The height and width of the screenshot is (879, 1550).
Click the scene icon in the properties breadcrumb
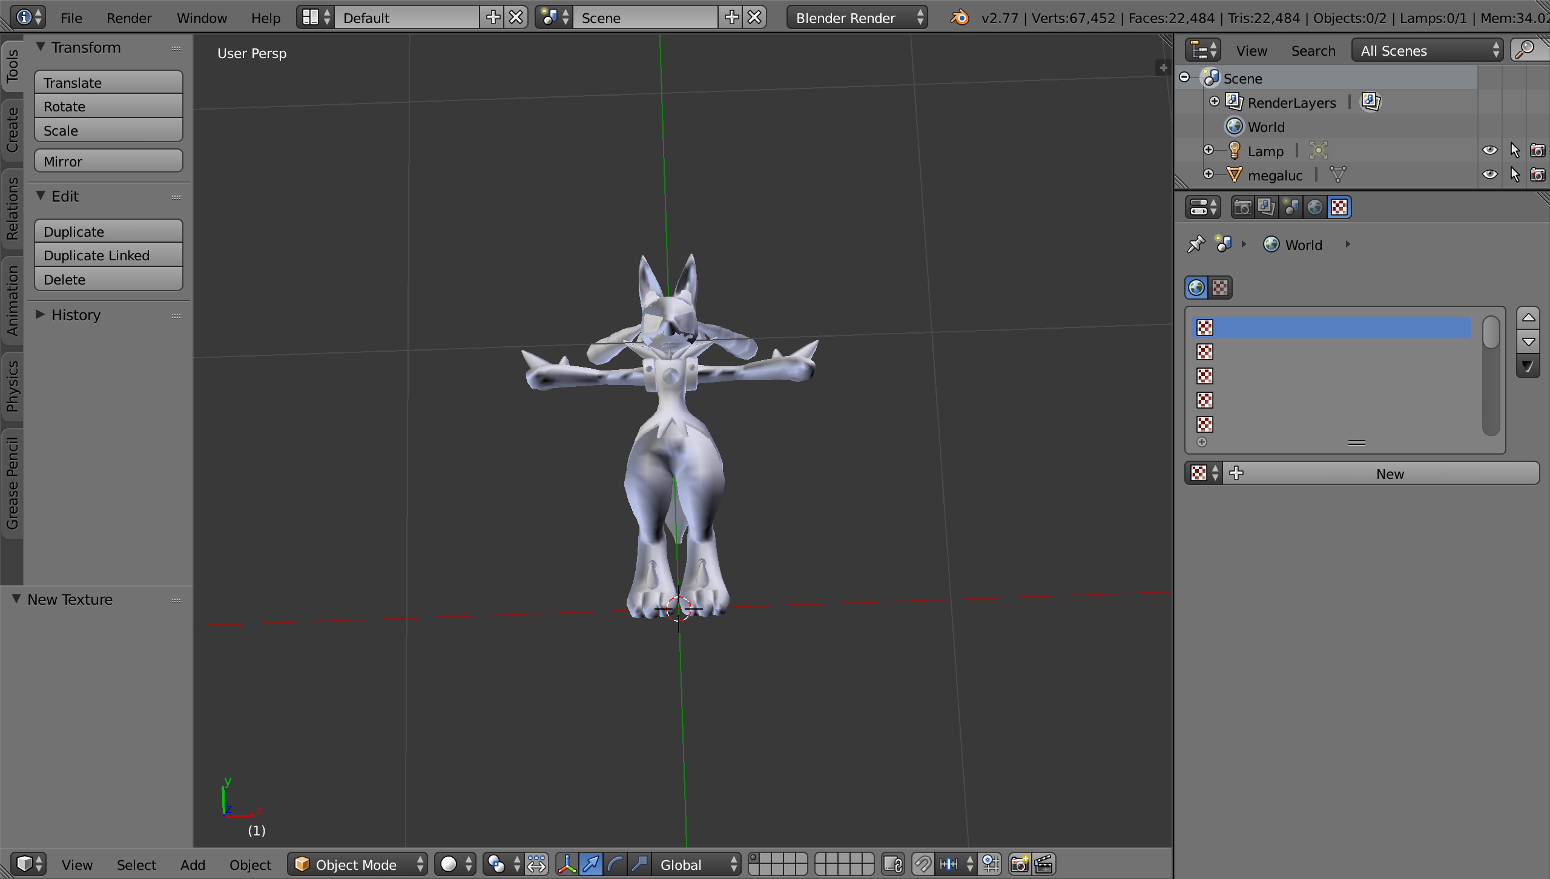click(1224, 245)
